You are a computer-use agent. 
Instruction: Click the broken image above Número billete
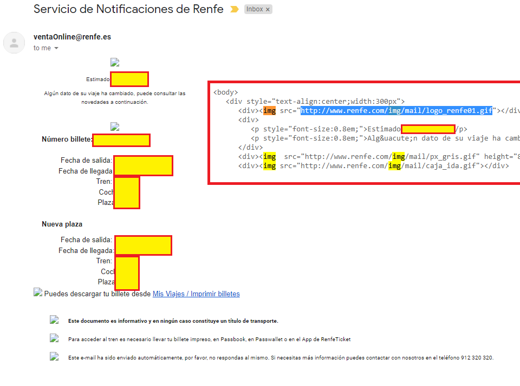pyautogui.click(x=115, y=127)
